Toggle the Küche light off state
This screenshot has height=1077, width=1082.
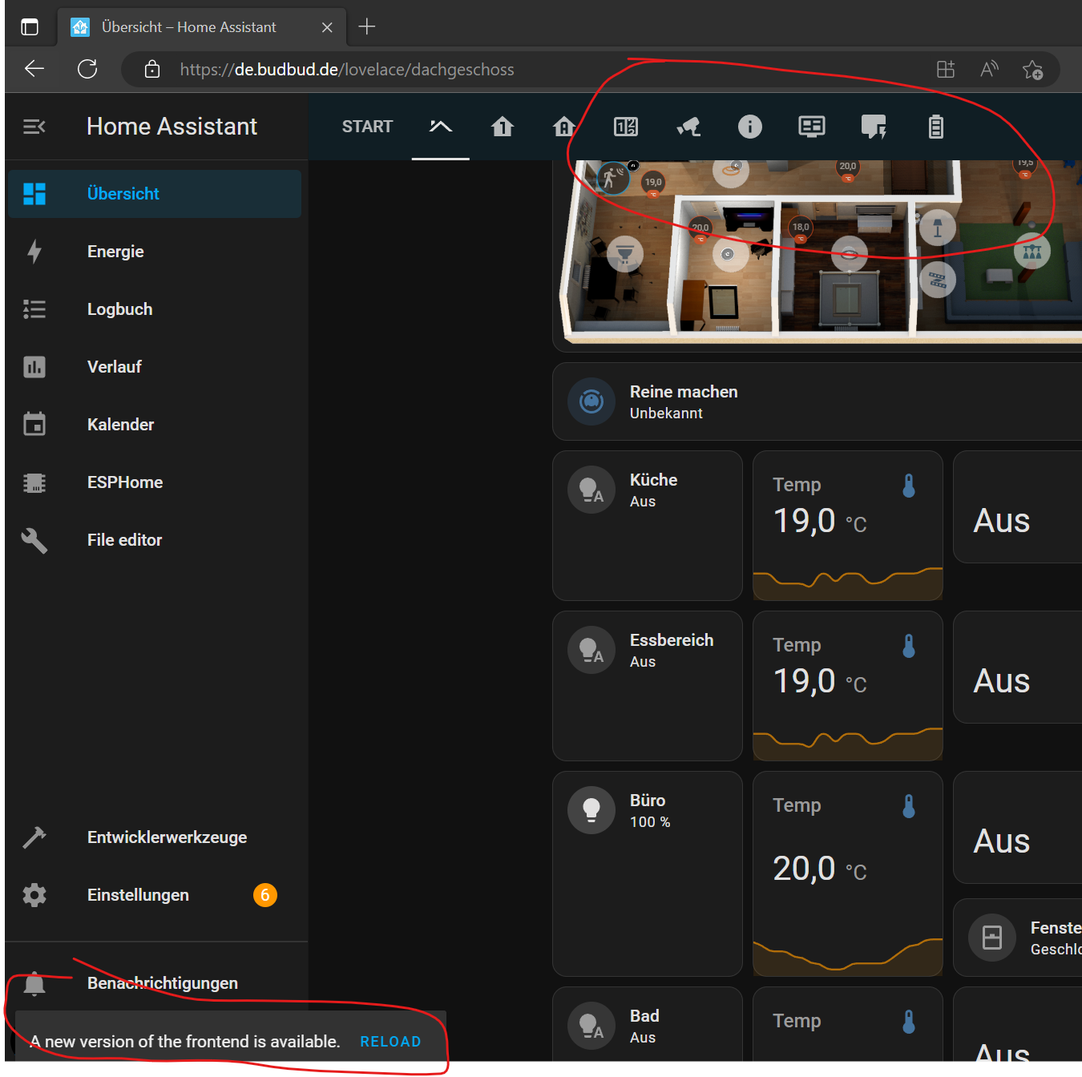(x=591, y=489)
